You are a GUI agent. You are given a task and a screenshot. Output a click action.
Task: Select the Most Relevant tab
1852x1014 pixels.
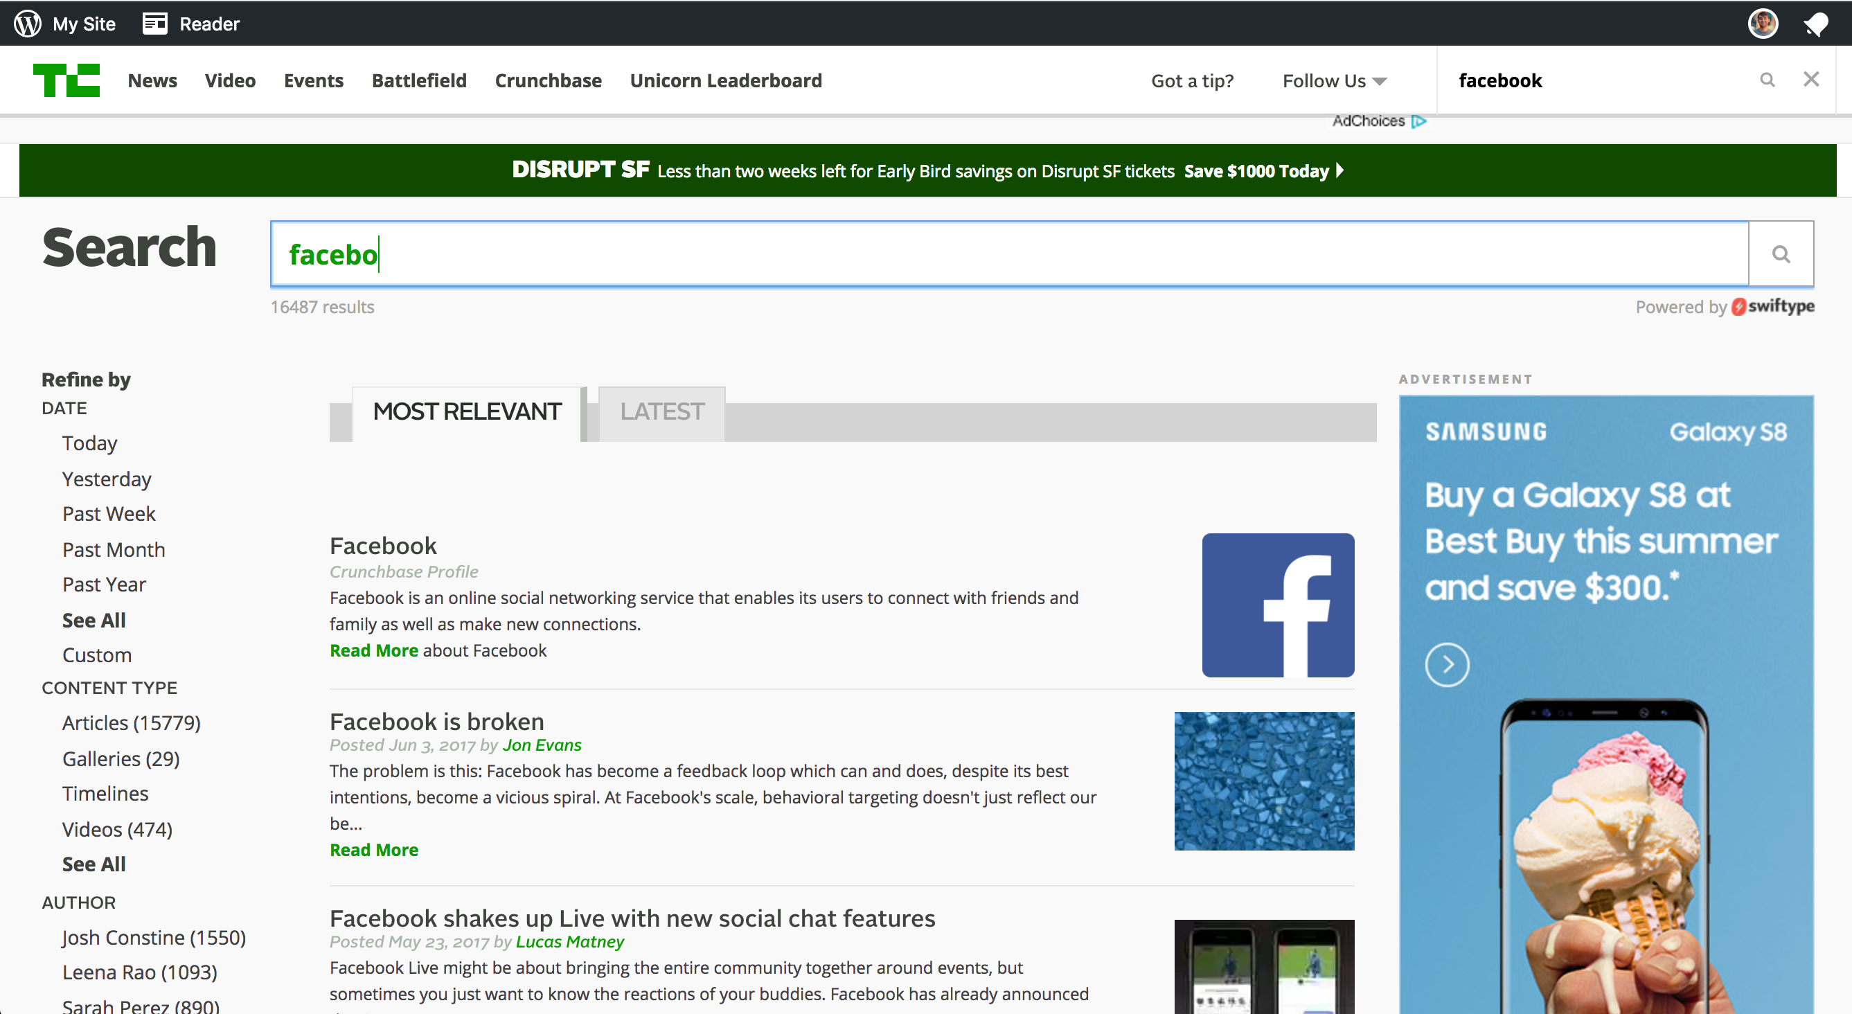point(467,412)
